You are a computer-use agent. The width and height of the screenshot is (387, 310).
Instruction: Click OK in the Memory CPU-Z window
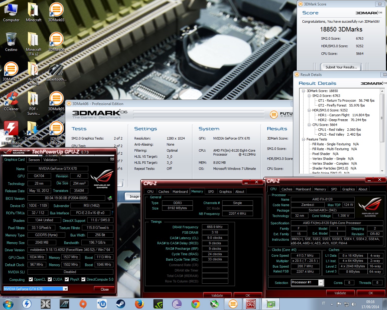coord(248,295)
